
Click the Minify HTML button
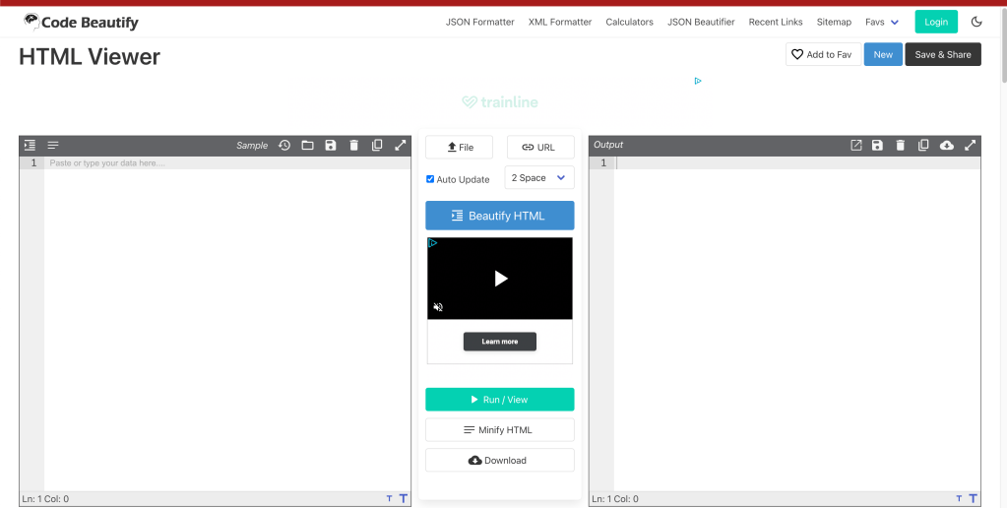coord(500,430)
